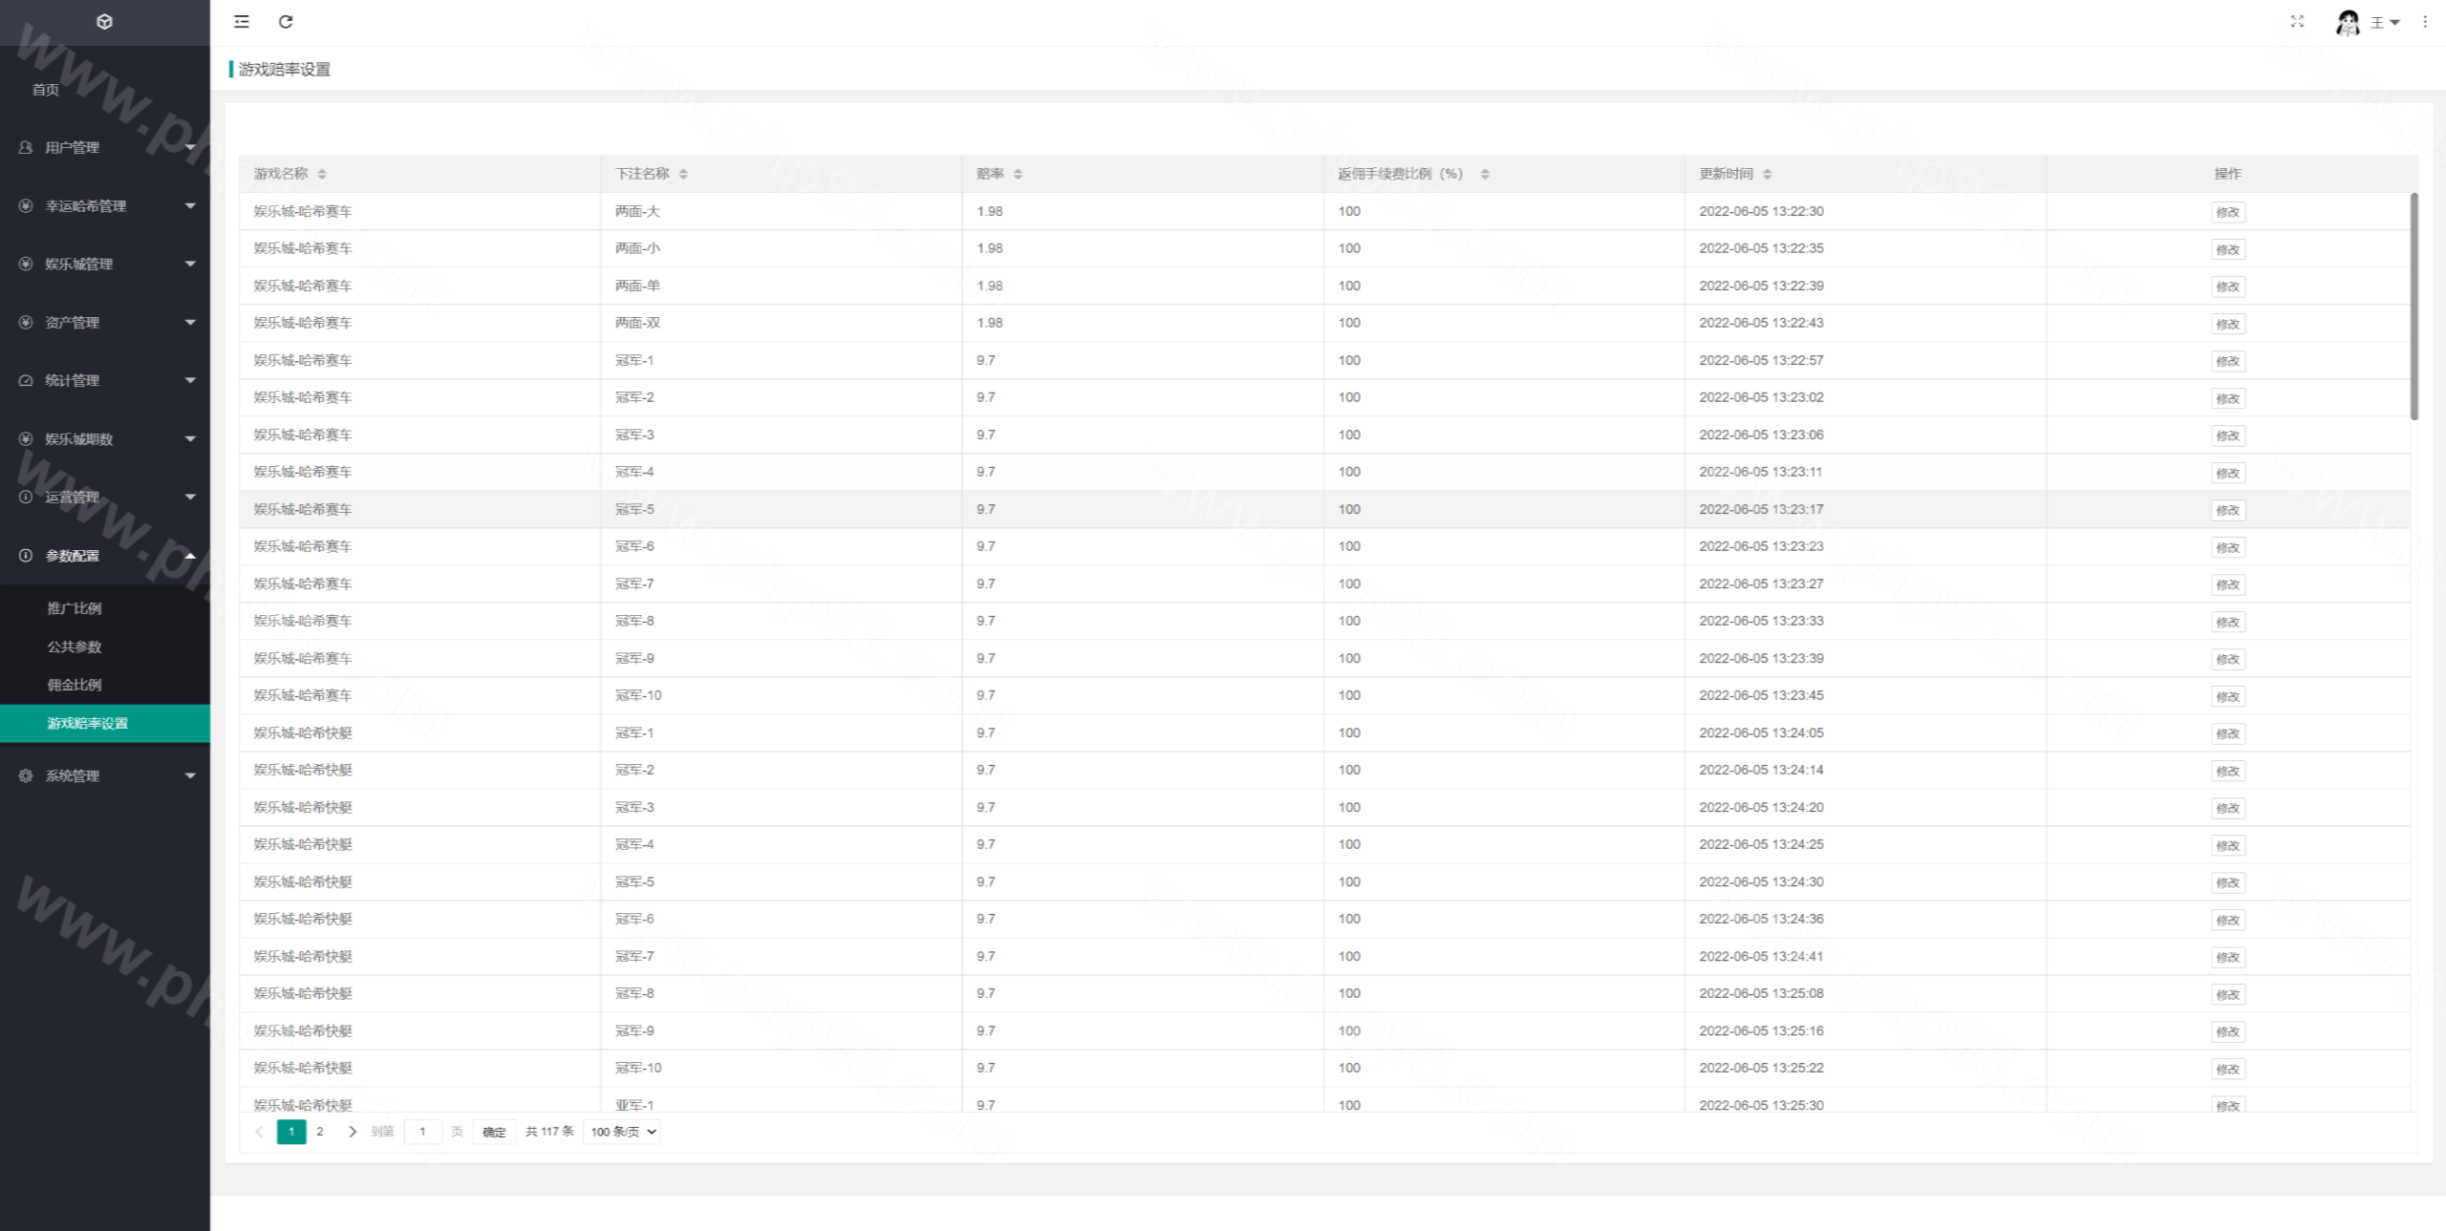
Task: Click the cube logo at top of sidebar
Action: 105,21
